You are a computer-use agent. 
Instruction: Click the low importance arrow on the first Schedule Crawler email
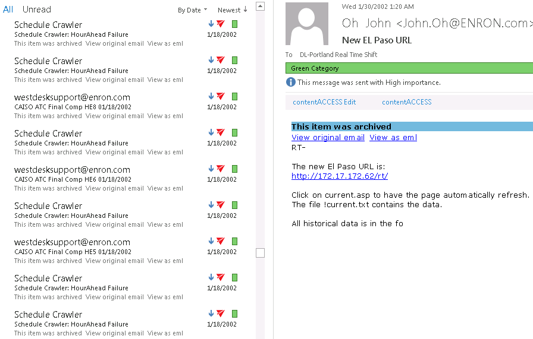(211, 24)
